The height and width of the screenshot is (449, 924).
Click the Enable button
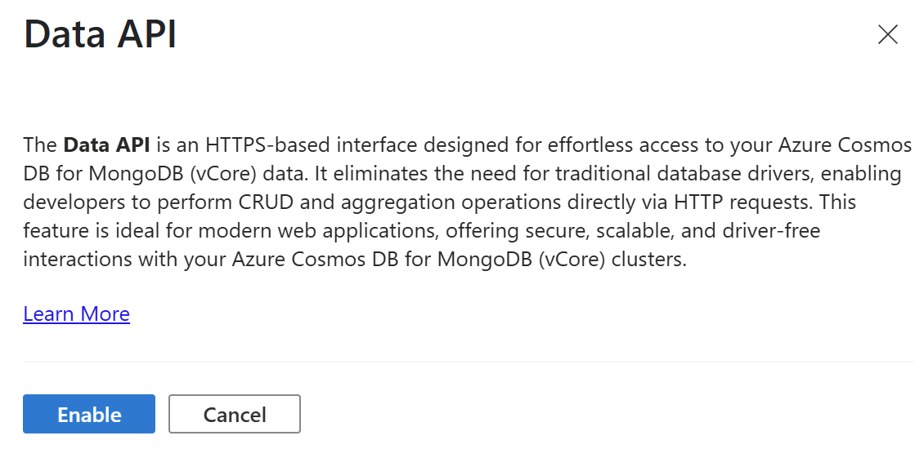coord(89,414)
